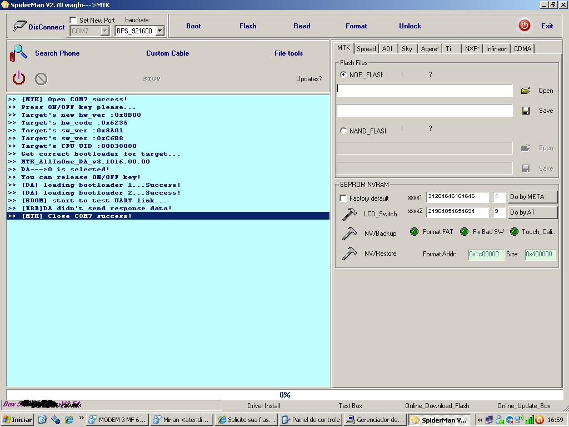Click the xxxx2 value input field
569x427 pixels.
(x=457, y=212)
